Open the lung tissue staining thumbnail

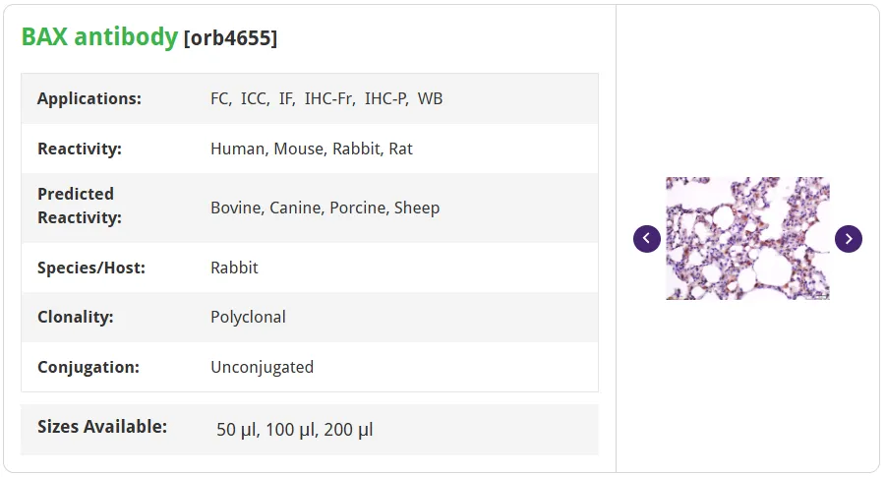pos(748,238)
